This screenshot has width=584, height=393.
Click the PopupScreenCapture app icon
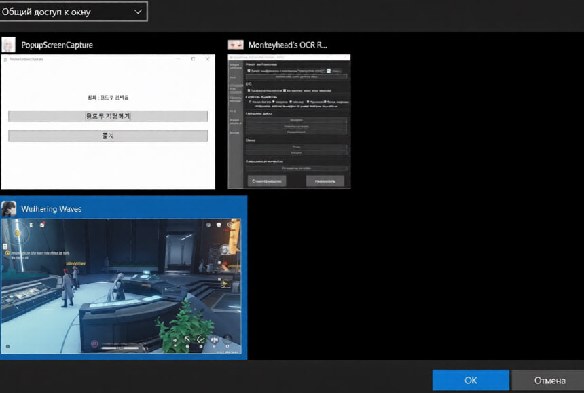(x=9, y=45)
